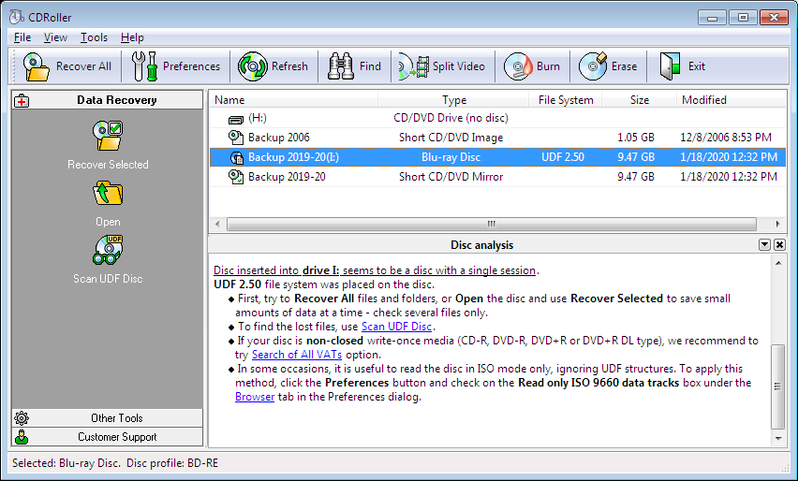Click the Preferences button label
Screen dimensions: 798x481
pos(191,66)
